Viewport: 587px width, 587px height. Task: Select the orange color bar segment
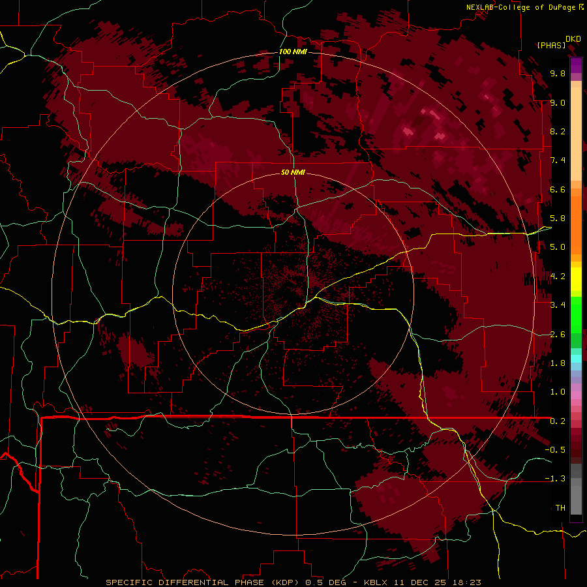point(576,224)
